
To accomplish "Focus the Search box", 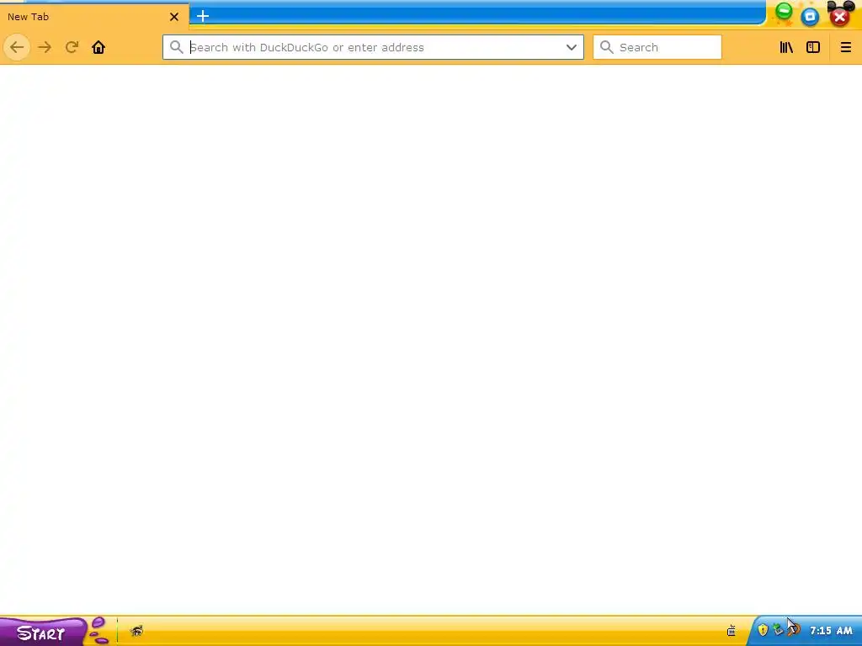I will pyautogui.click(x=657, y=47).
